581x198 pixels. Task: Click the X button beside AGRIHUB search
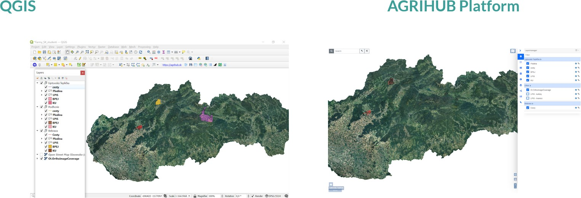[x=367, y=51]
